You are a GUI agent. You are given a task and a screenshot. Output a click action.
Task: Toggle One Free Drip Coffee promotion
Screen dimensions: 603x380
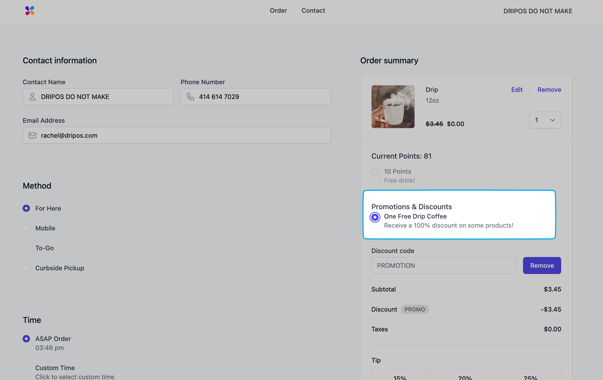pos(375,217)
